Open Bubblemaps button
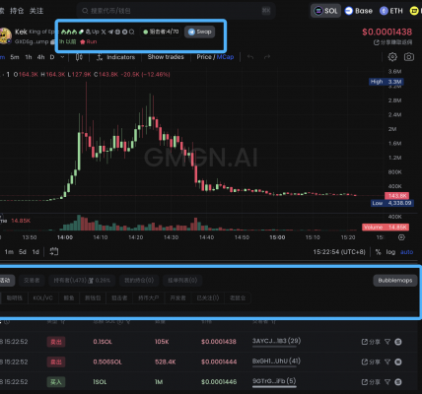The width and height of the screenshot is (422, 394). pos(395,281)
